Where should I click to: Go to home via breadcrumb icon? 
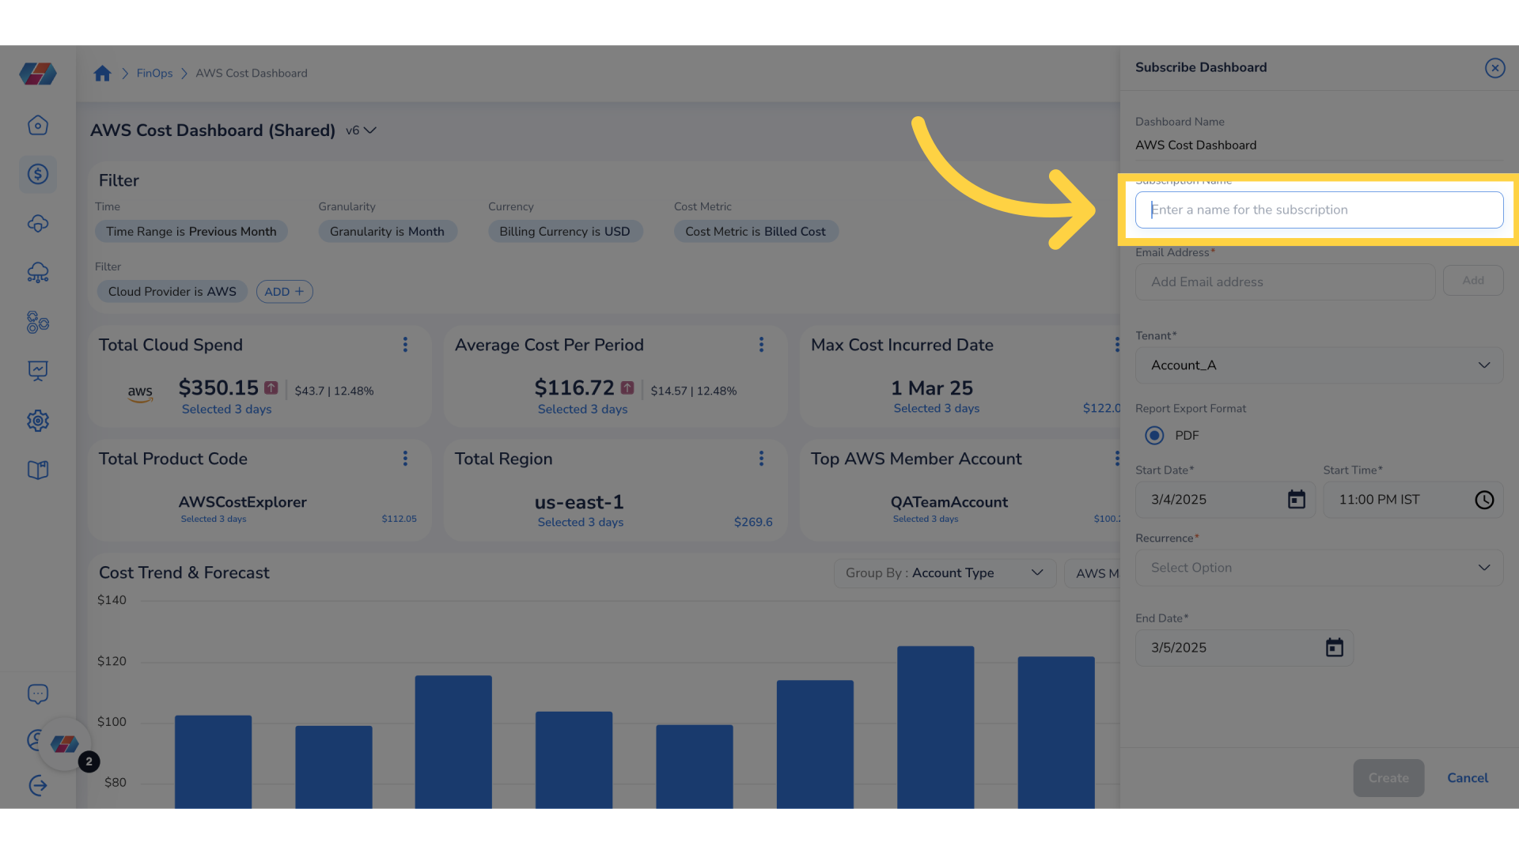pos(102,74)
